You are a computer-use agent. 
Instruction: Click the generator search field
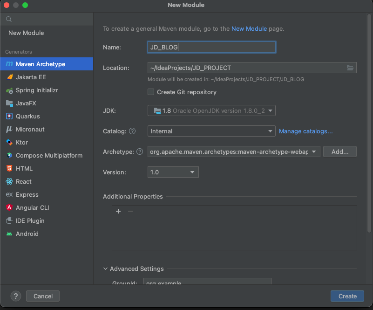(x=47, y=19)
